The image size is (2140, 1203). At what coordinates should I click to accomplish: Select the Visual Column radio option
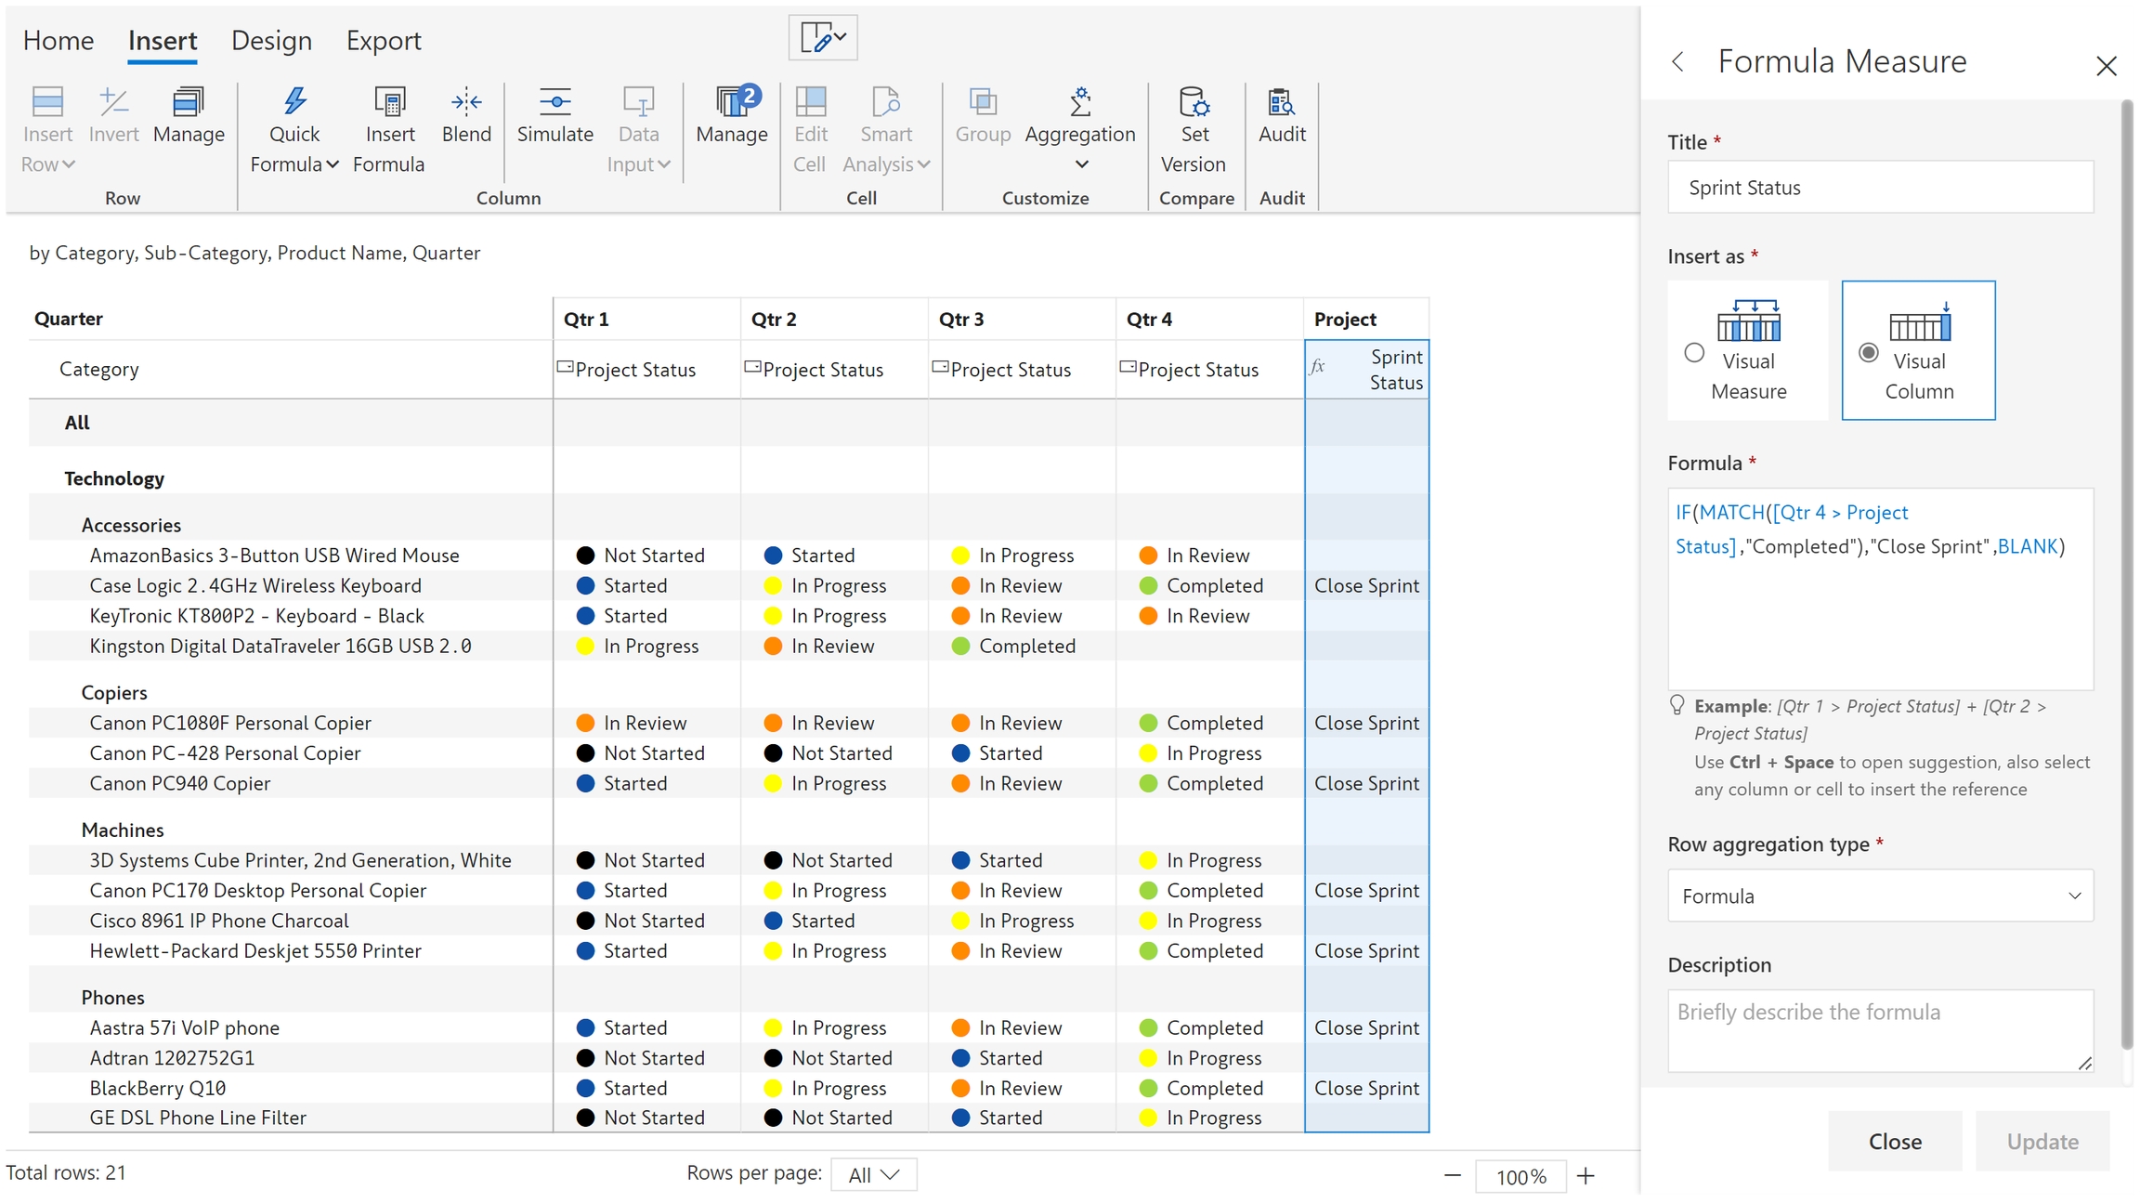[x=1869, y=353]
